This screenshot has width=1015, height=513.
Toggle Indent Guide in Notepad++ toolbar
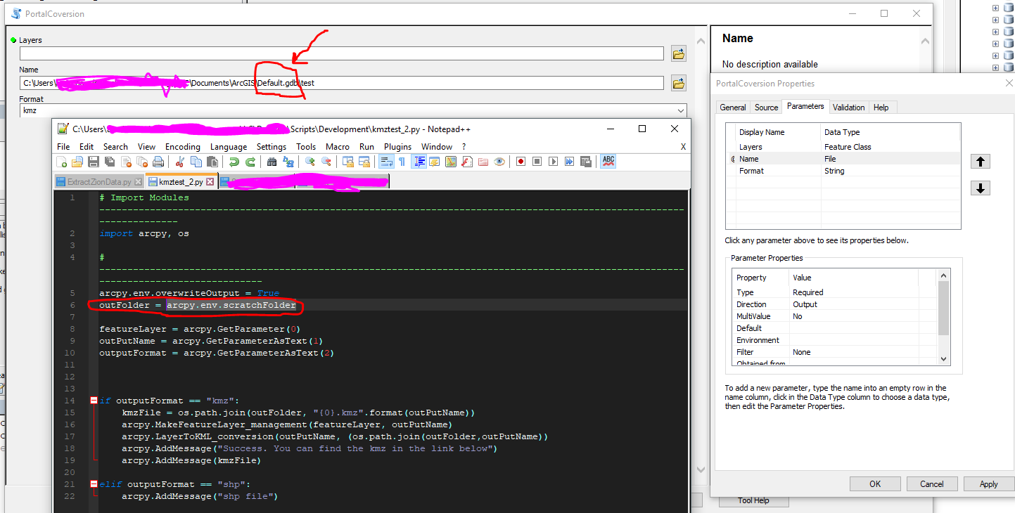[x=419, y=162]
